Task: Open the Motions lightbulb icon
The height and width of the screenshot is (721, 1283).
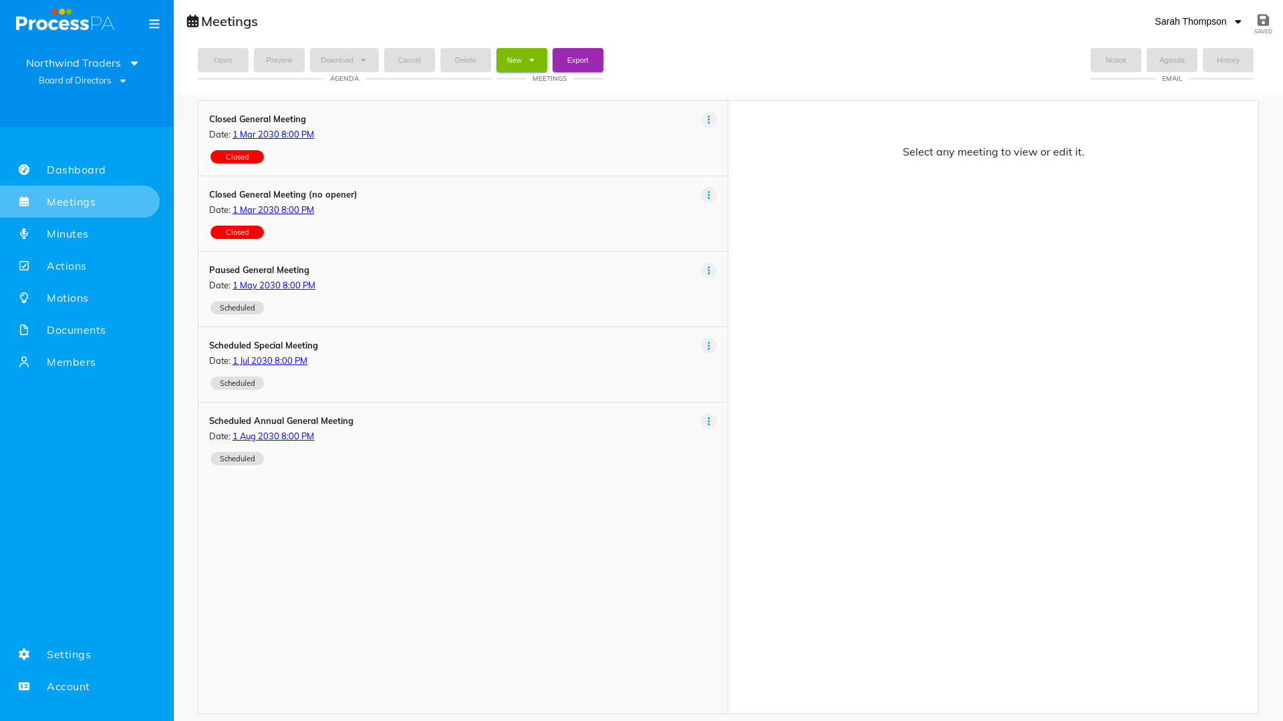Action: (24, 298)
